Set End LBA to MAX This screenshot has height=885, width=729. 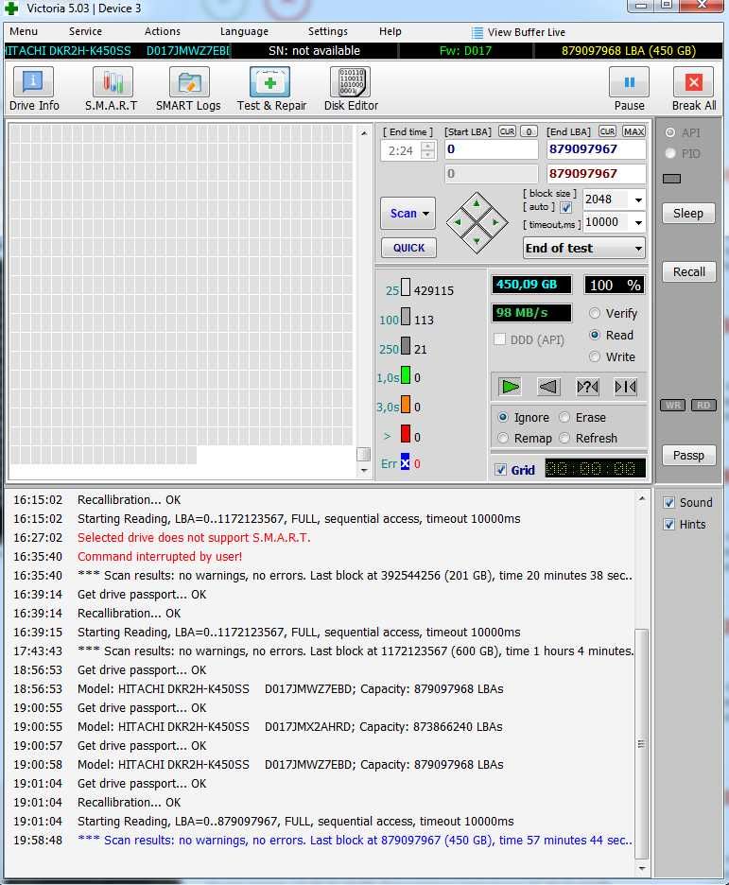pos(634,131)
